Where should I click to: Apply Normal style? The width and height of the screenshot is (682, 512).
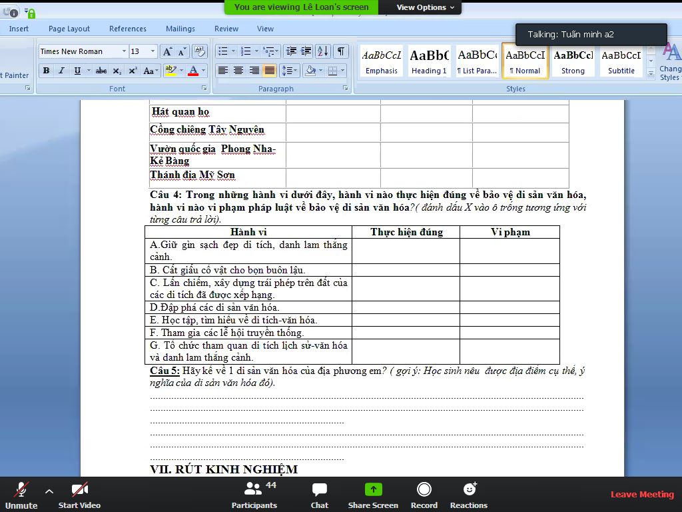coord(525,61)
